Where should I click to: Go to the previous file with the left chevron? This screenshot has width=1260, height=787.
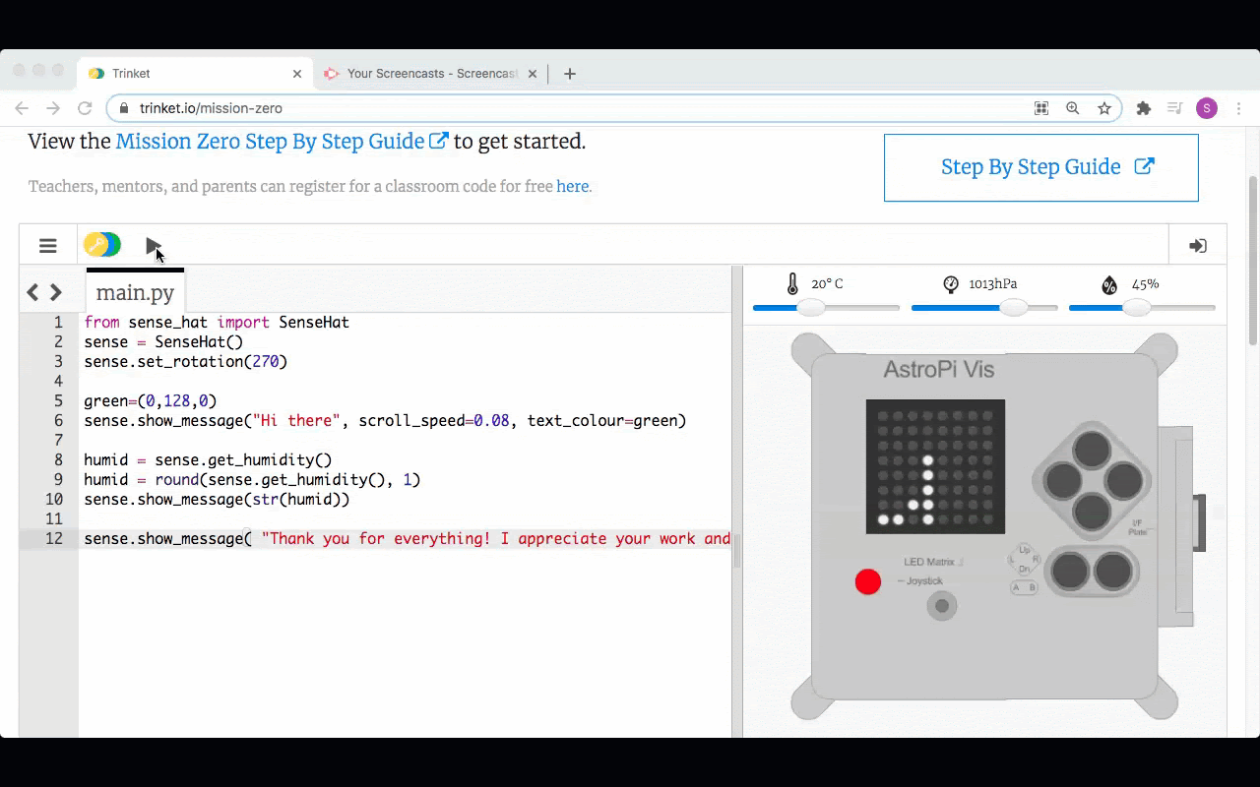[x=32, y=292]
